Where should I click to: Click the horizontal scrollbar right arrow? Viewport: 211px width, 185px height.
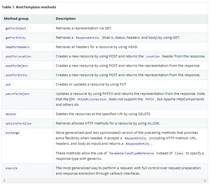(205, 181)
